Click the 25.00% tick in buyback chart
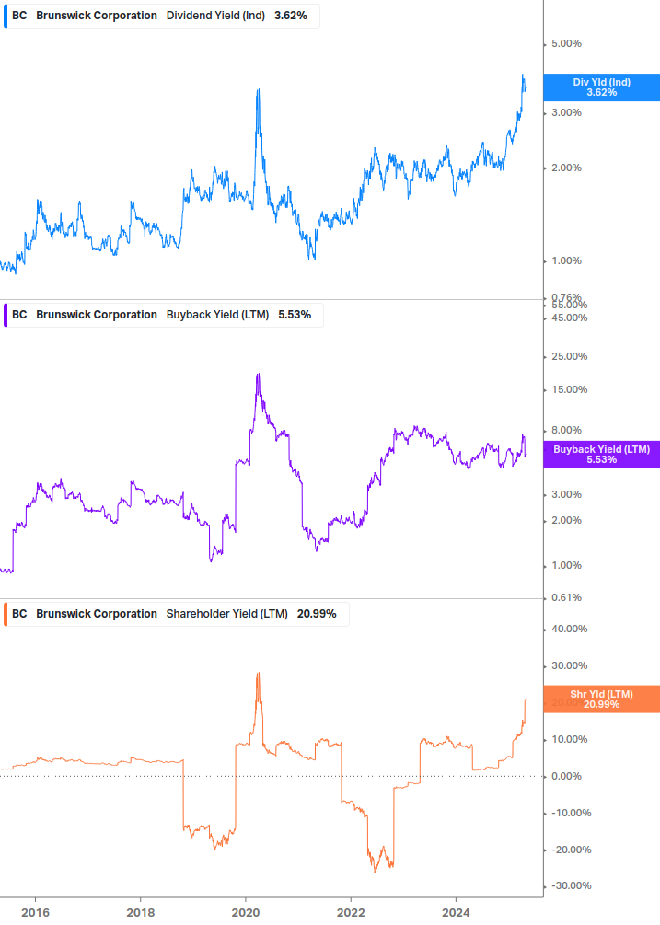660x925 pixels. pyautogui.click(x=569, y=356)
